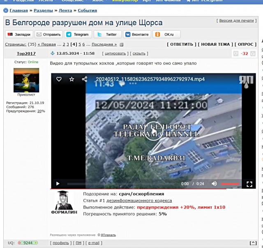The image size is (263, 248).
Task: Mute the video with speaker icon
Action: (214, 184)
